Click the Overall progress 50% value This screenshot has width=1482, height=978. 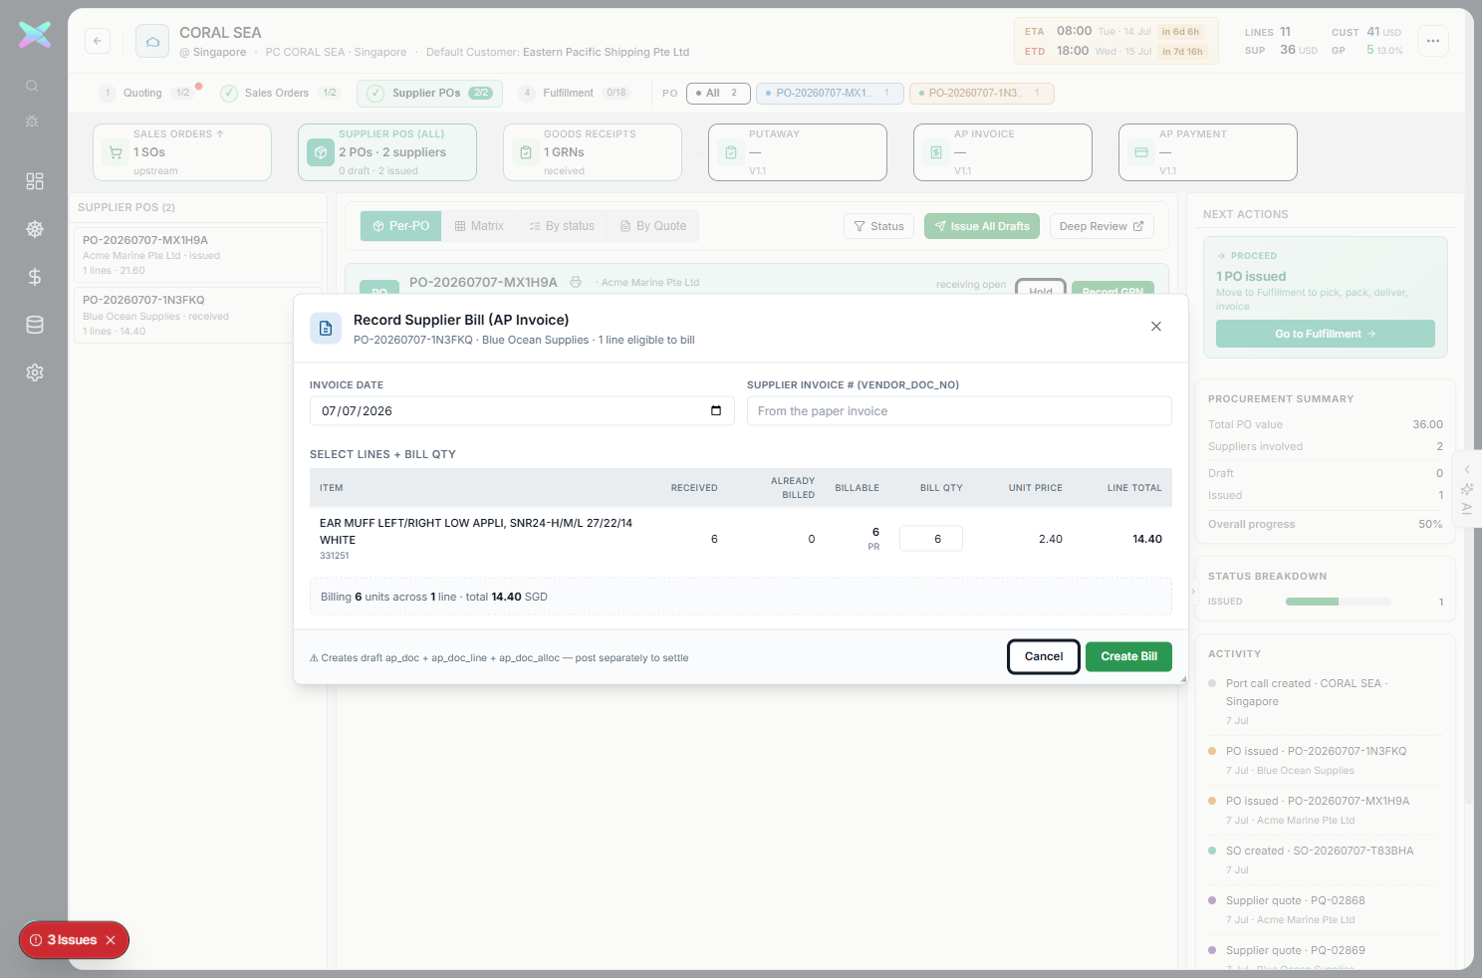click(1430, 524)
